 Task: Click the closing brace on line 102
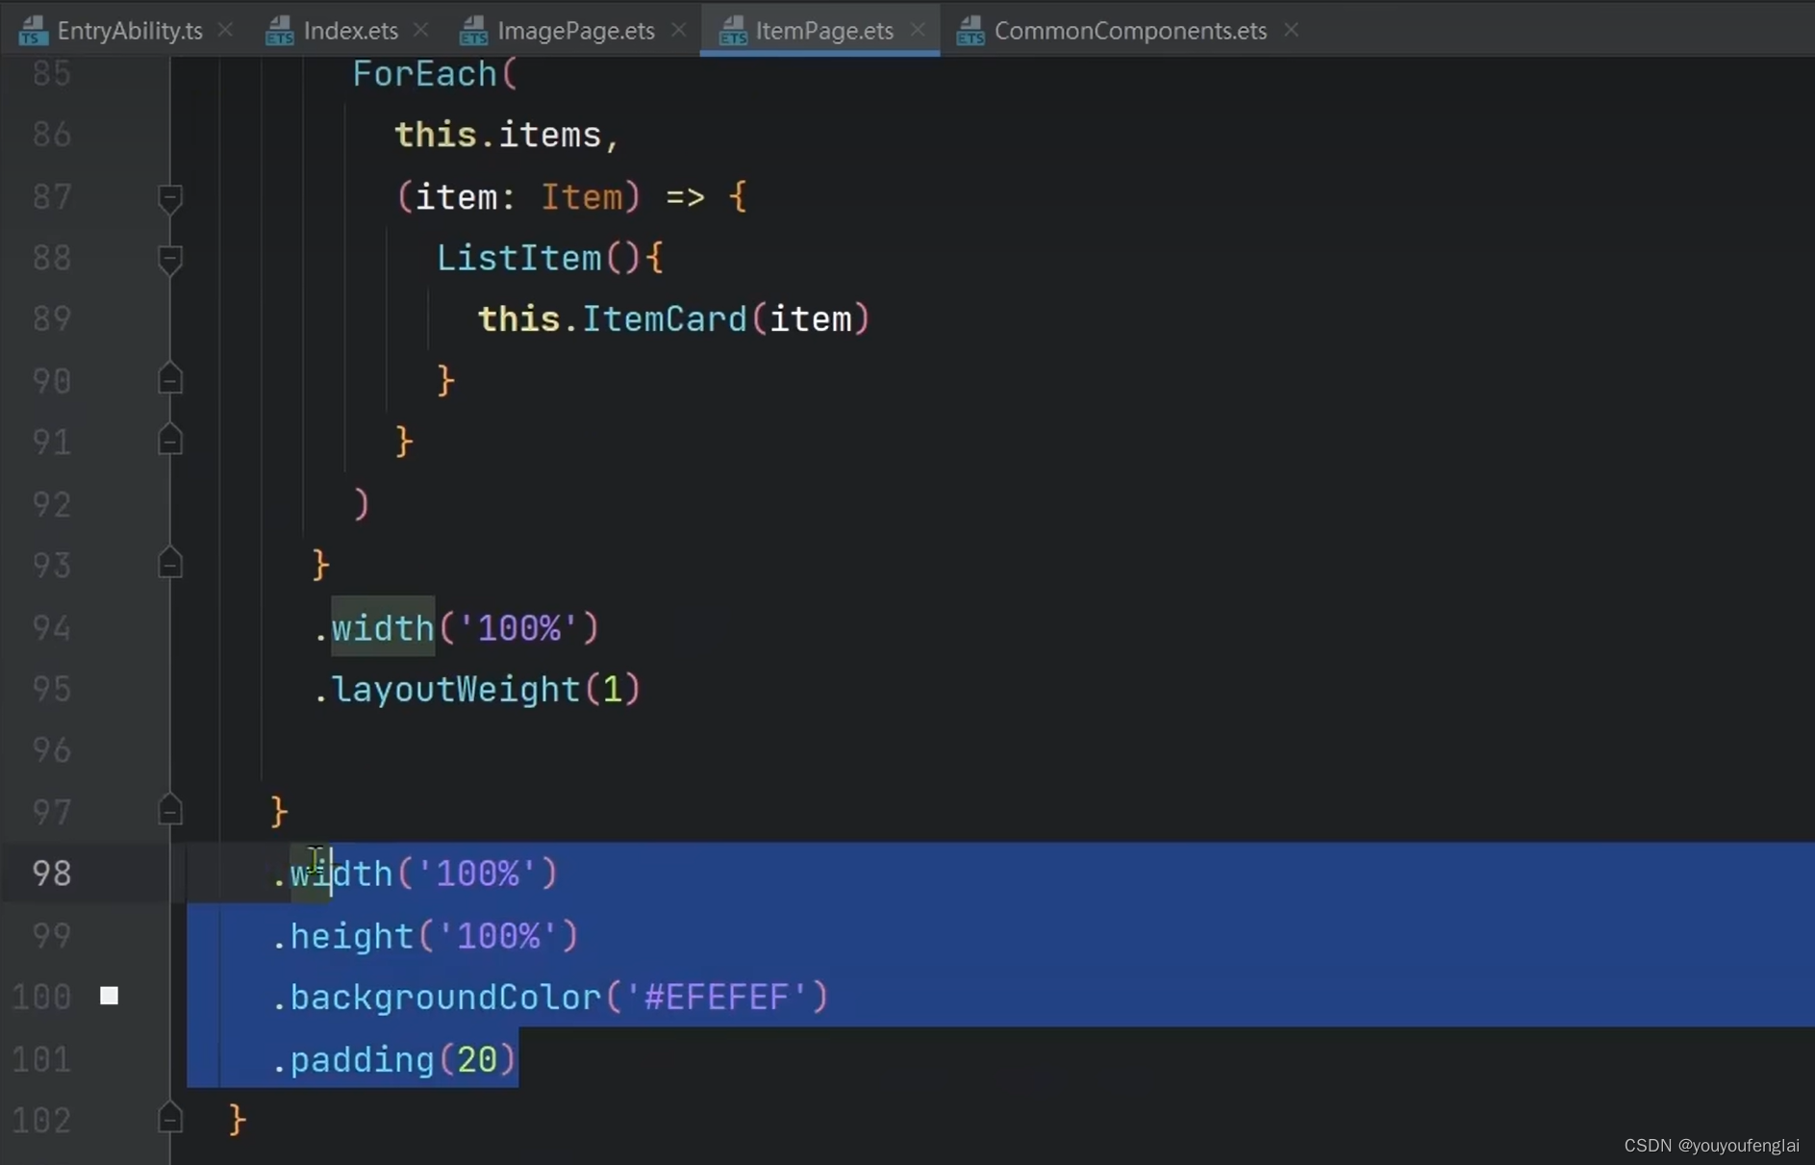pyautogui.click(x=238, y=1120)
